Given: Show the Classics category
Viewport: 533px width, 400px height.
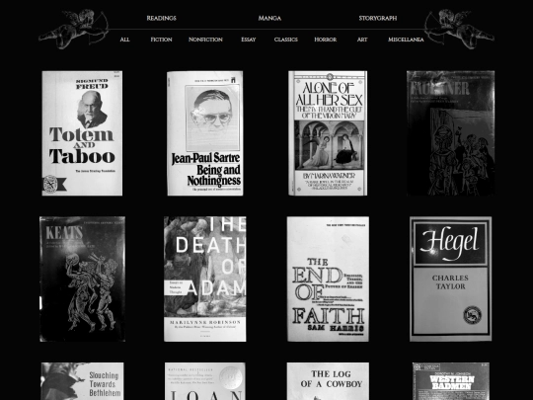Looking at the screenshot, I should (286, 40).
